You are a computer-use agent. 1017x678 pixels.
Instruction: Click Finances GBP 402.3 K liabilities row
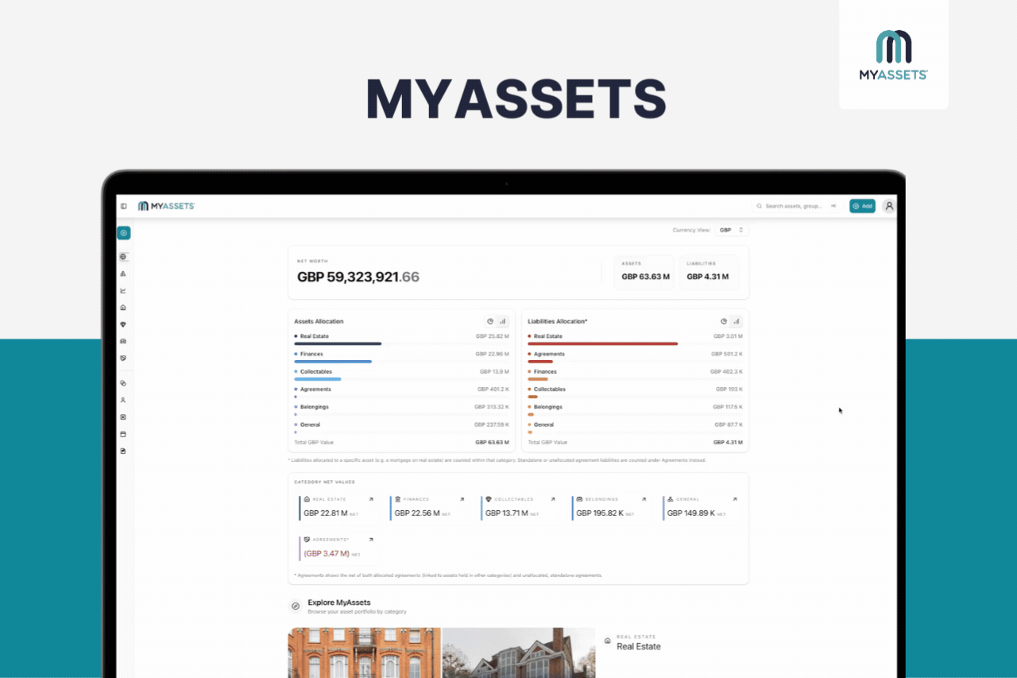click(x=635, y=374)
